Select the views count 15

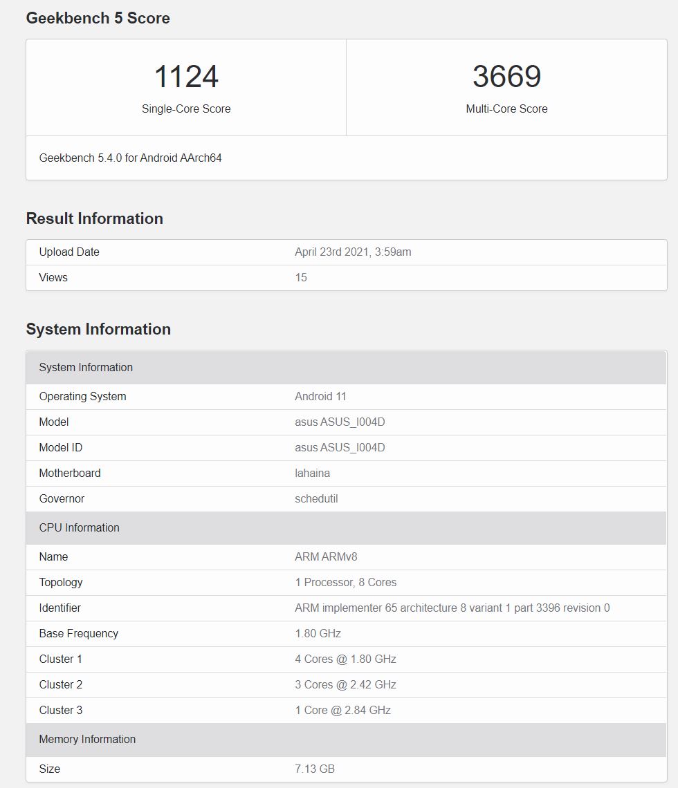(x=301, y=277)
